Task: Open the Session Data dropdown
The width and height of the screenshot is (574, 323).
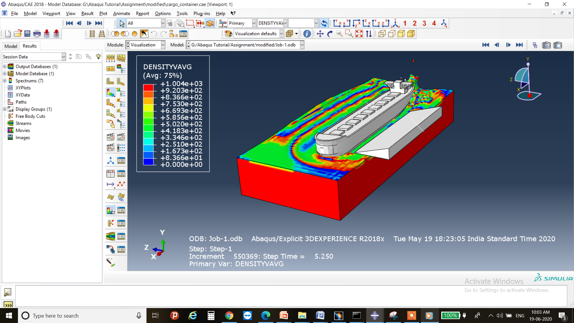Action: (63, 57)
